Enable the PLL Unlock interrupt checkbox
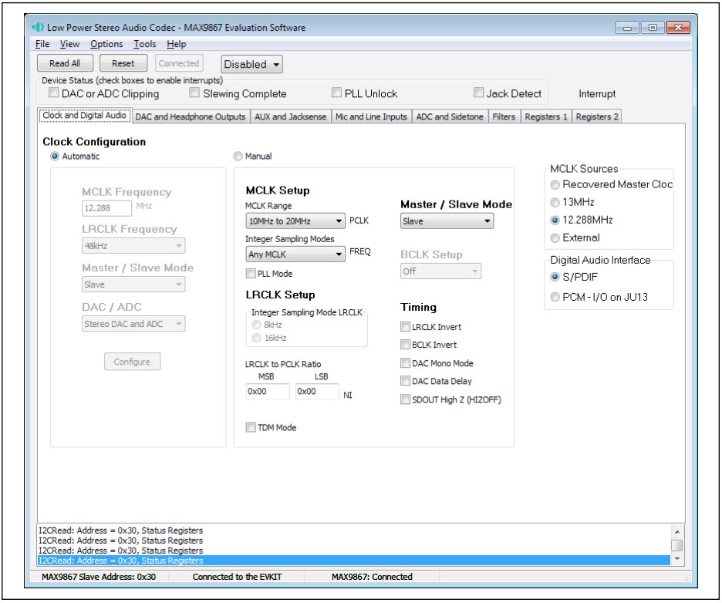 coord(336,92)
